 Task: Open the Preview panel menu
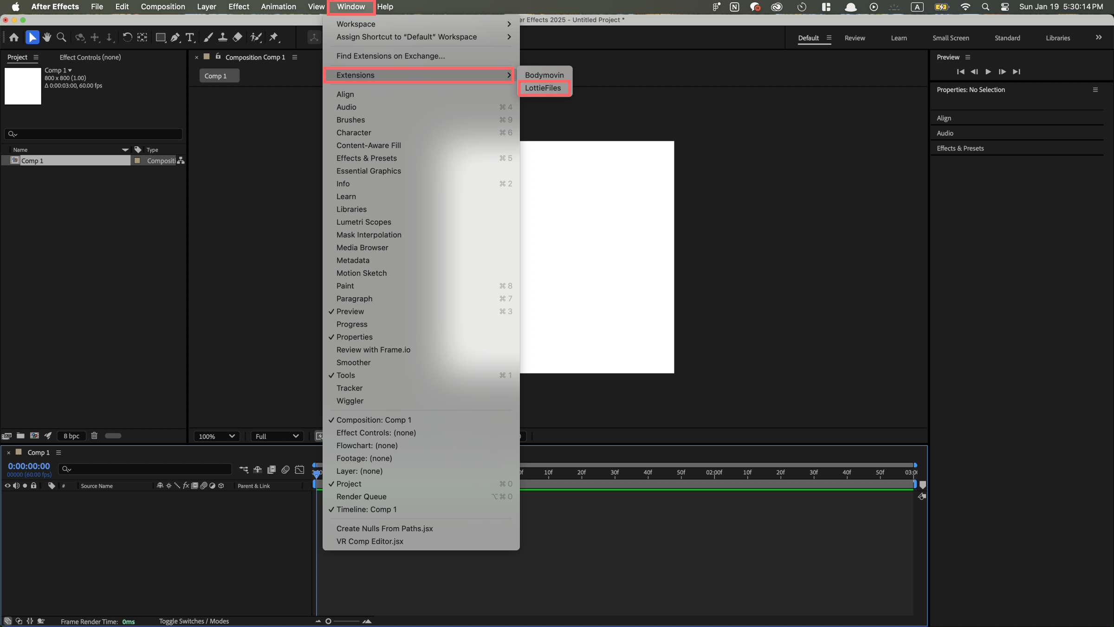click(968, 58)
